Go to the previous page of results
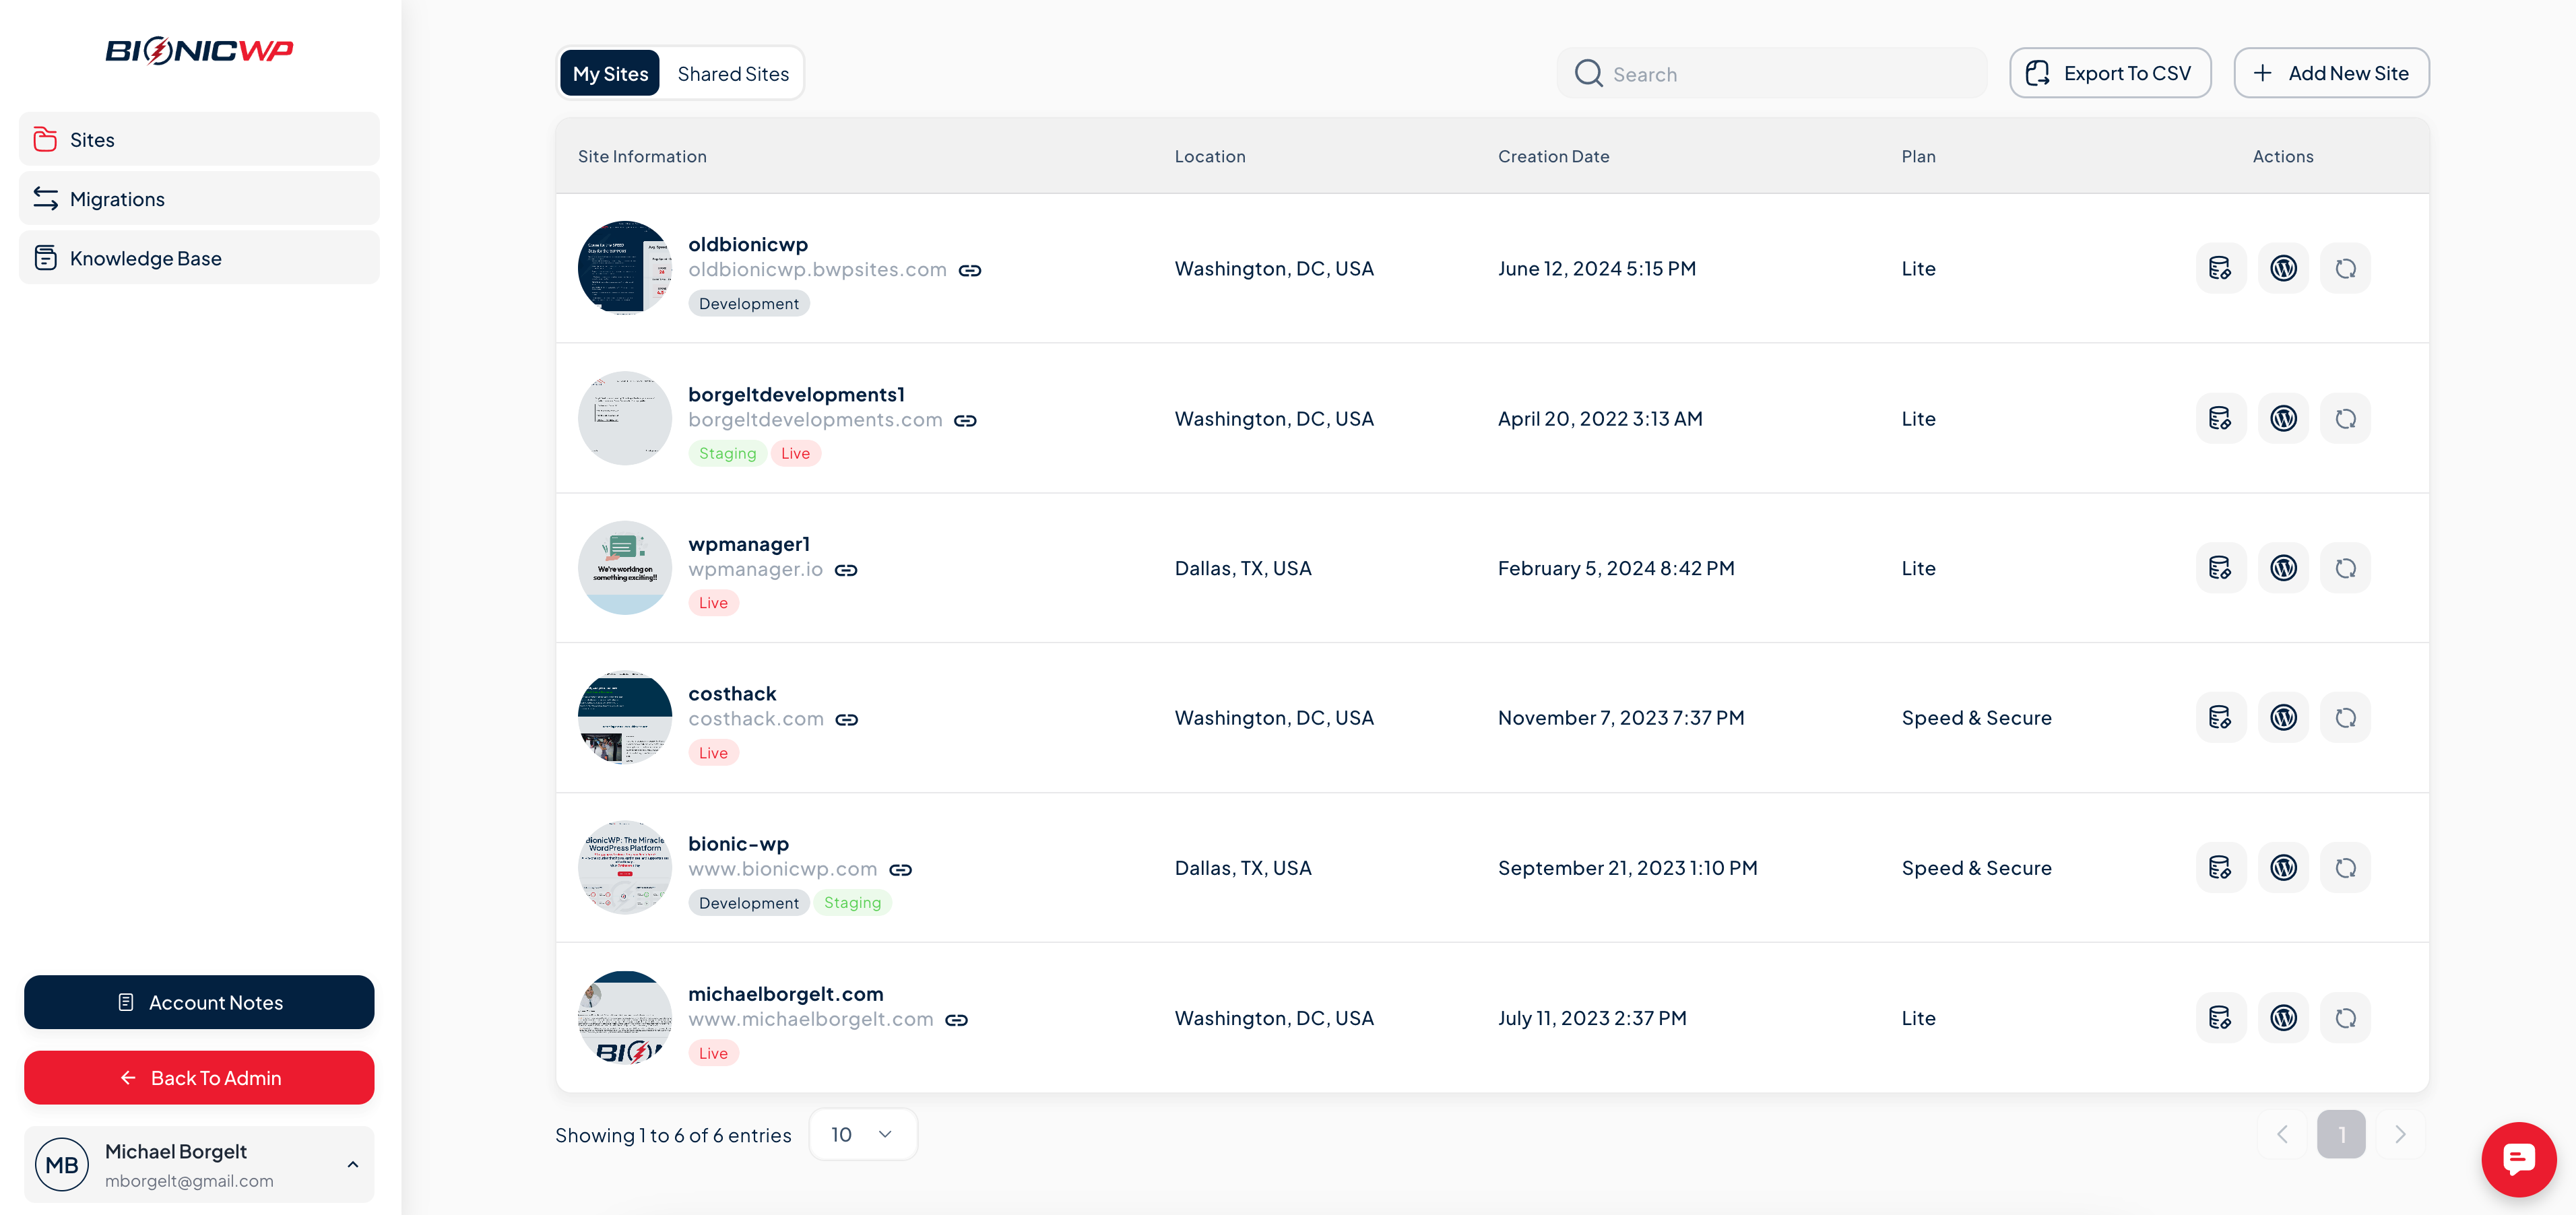The width and height of the screenshot is (2576, 1215). point(2282,1134)
